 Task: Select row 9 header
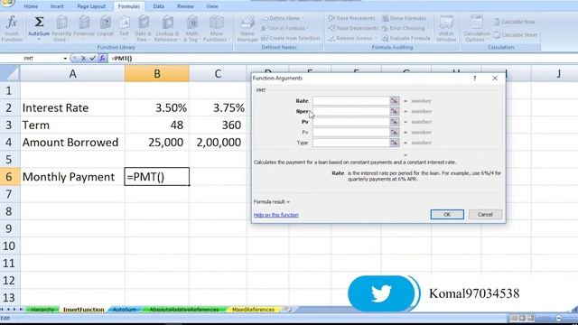[10, 228]
